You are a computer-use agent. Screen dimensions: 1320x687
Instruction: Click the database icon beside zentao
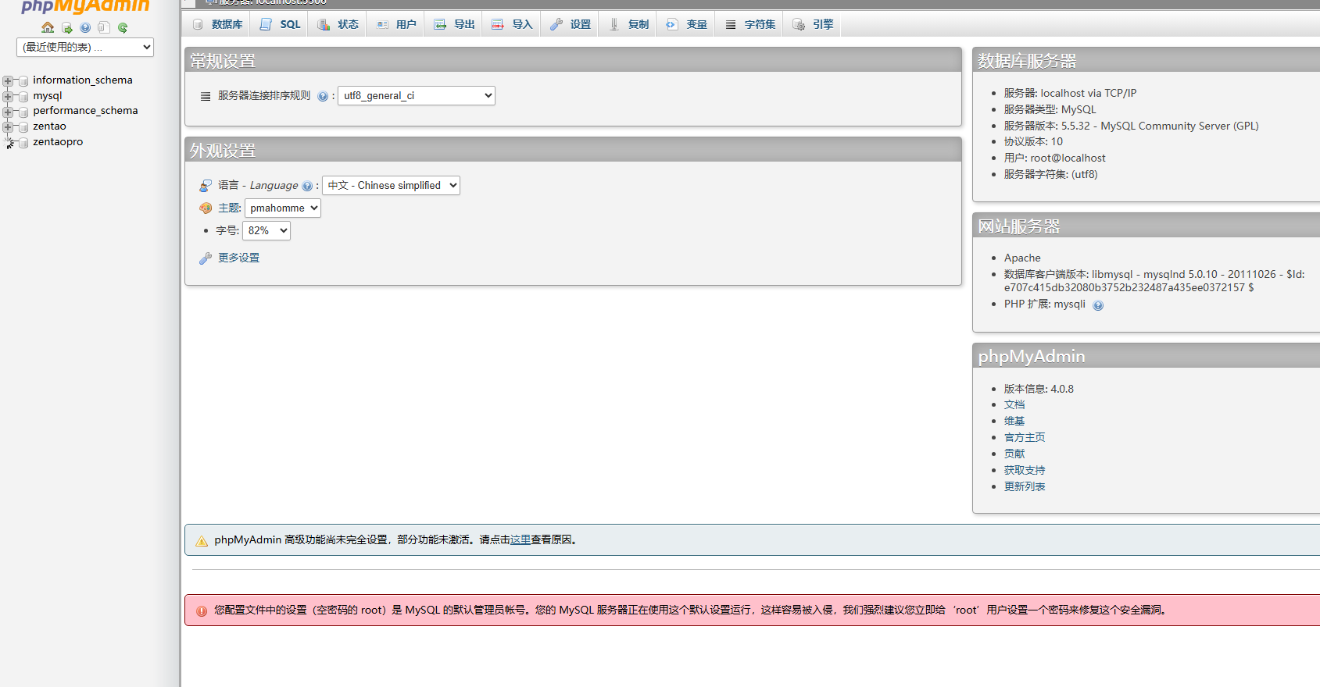tap(23, 127)
